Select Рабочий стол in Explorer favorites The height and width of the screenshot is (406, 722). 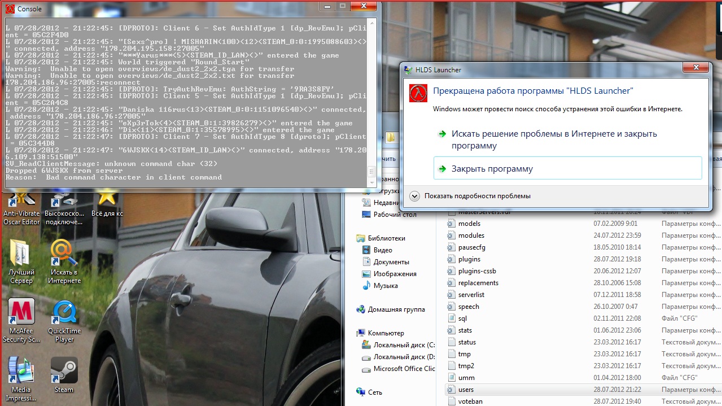coord(395,215)
